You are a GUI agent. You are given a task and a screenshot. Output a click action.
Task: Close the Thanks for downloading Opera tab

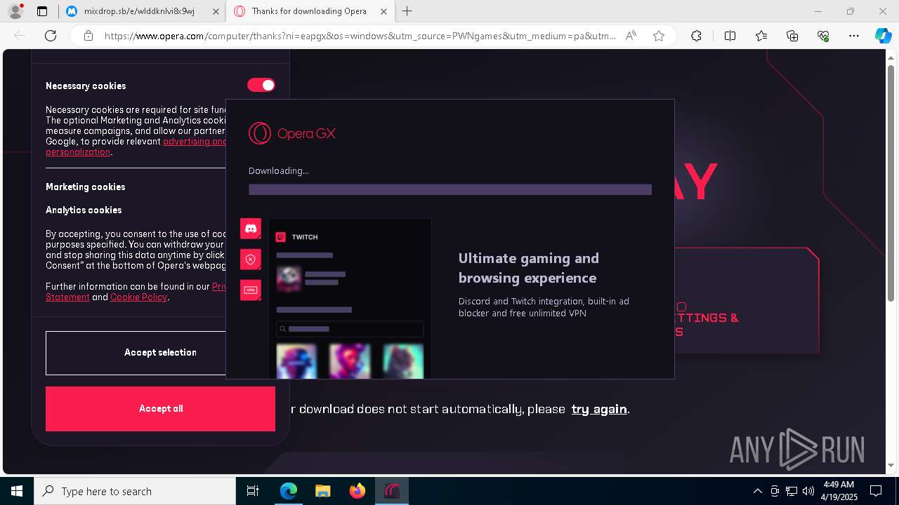[x=383, y=11]
